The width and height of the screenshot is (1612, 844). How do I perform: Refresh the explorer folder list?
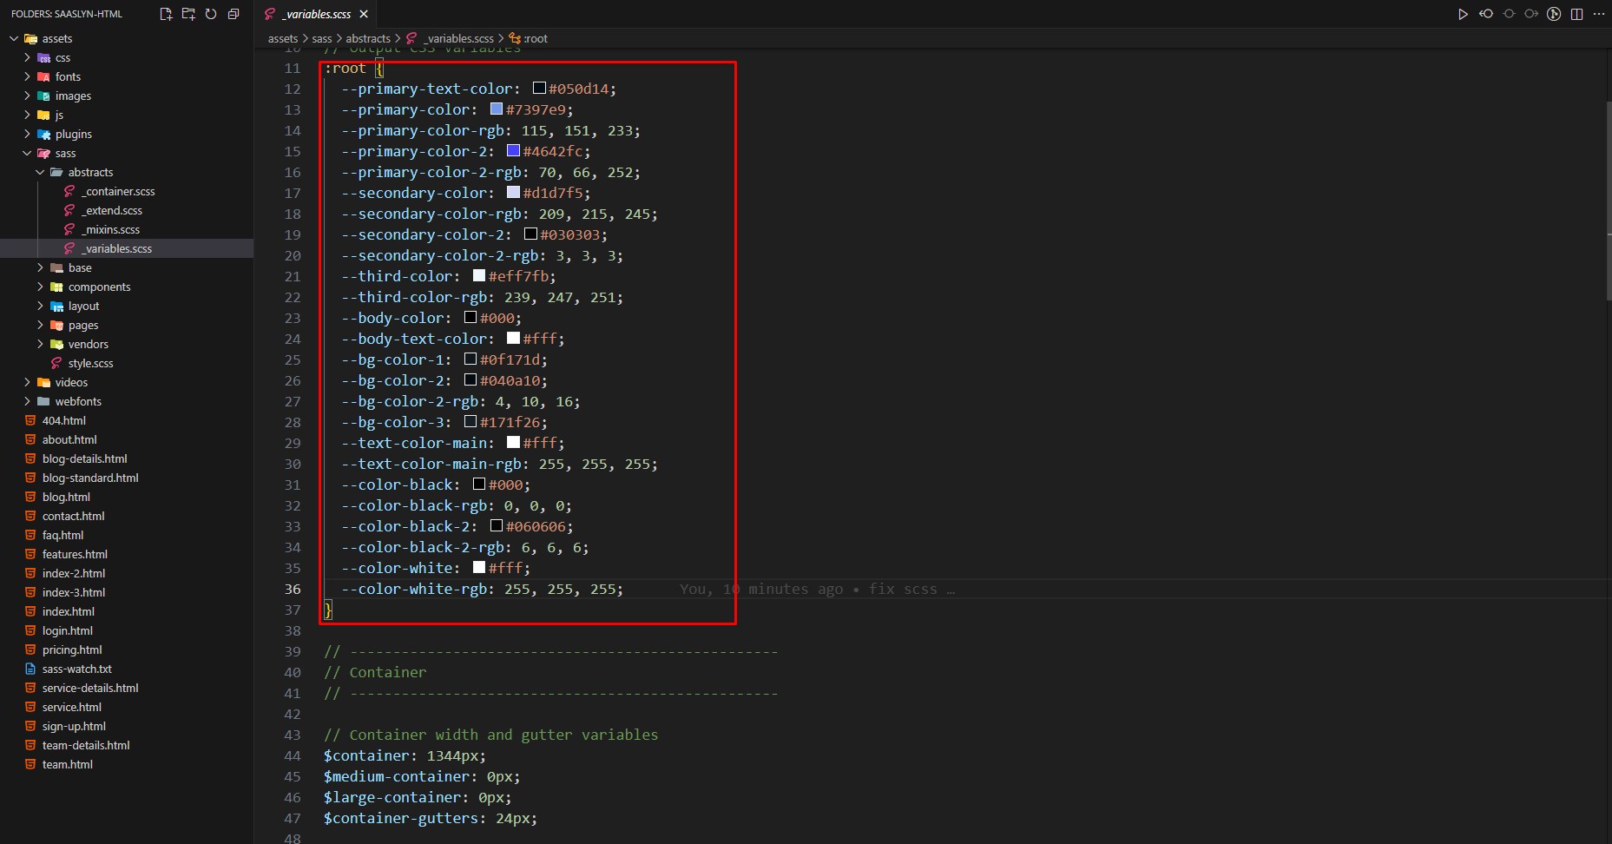point(211,14)
